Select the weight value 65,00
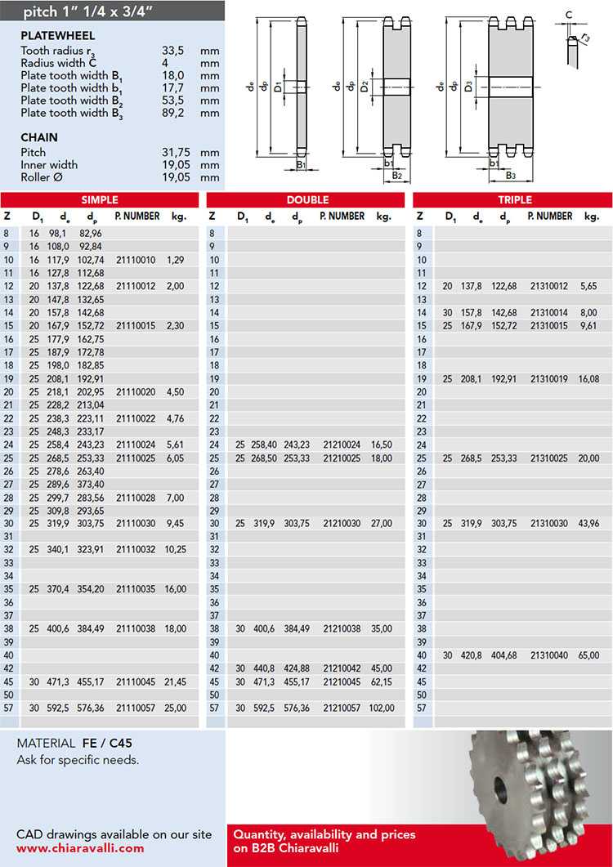The height and width of the screenshot is (867, 613). (588, 655)
